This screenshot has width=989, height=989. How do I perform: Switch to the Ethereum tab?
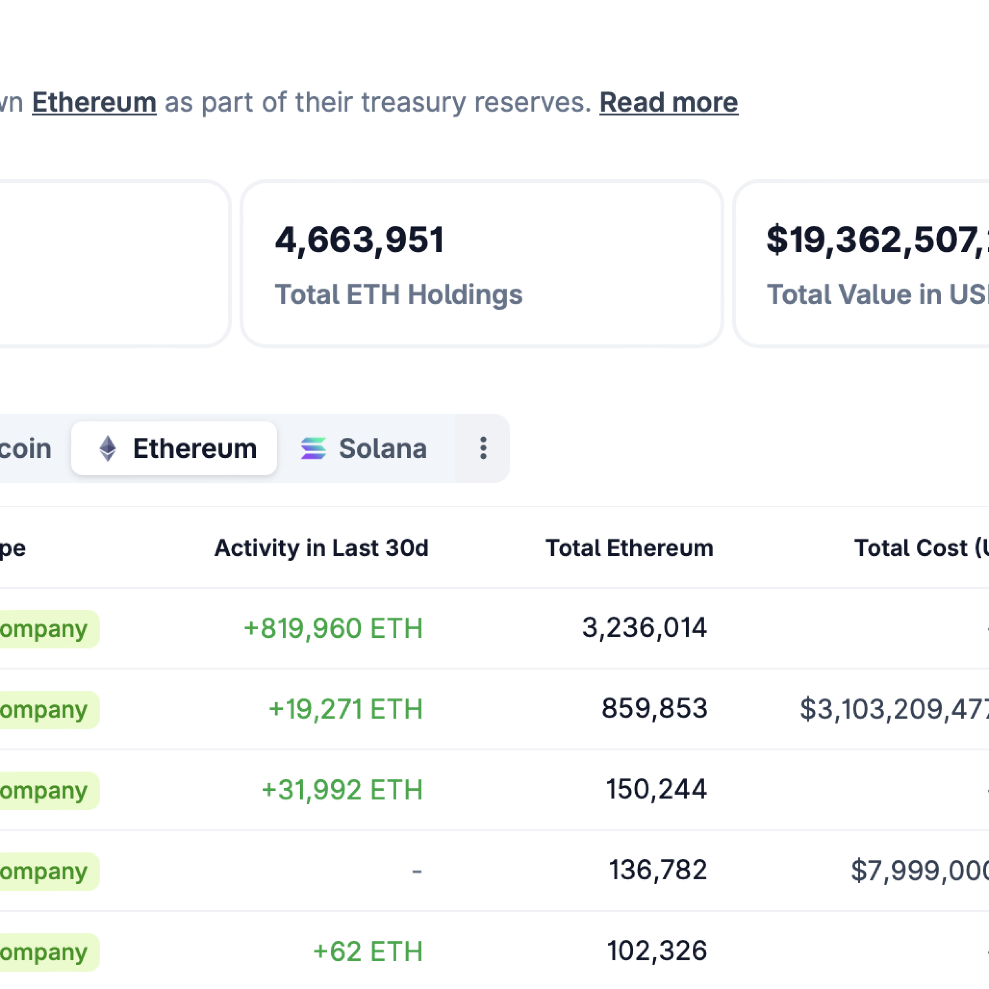[194, 449]
